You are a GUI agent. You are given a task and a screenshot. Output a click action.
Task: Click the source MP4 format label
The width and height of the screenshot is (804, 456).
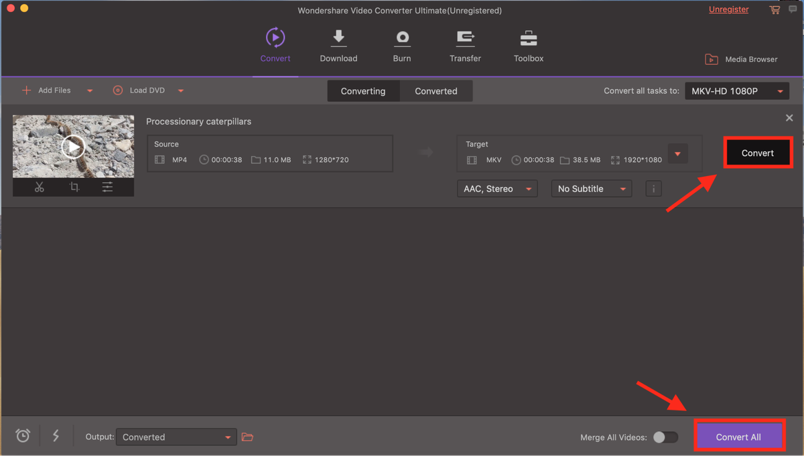pyautogui.click(x=180, y=160)
